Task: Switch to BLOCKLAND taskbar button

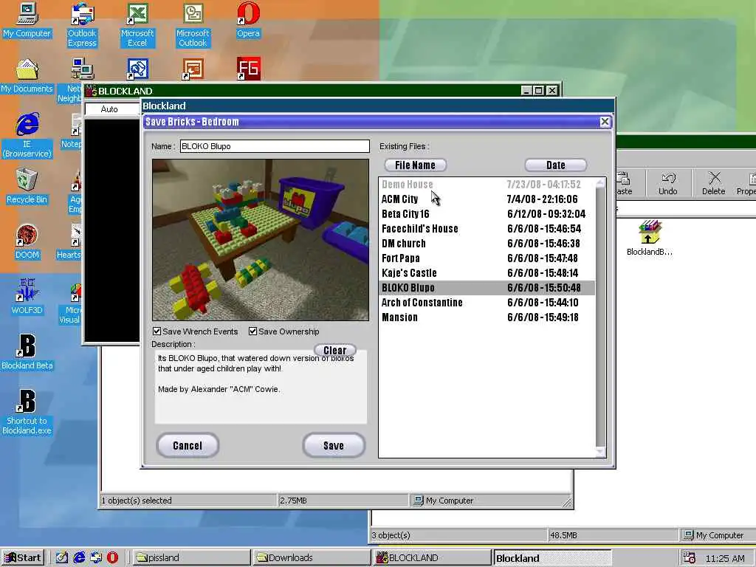Action: tap(432, 558)
